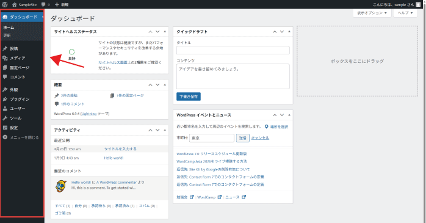This screenshot has height=223, width=426.
Task: Open WordCamp Asia ライブ視聴 news link
Action: [212, 161]
